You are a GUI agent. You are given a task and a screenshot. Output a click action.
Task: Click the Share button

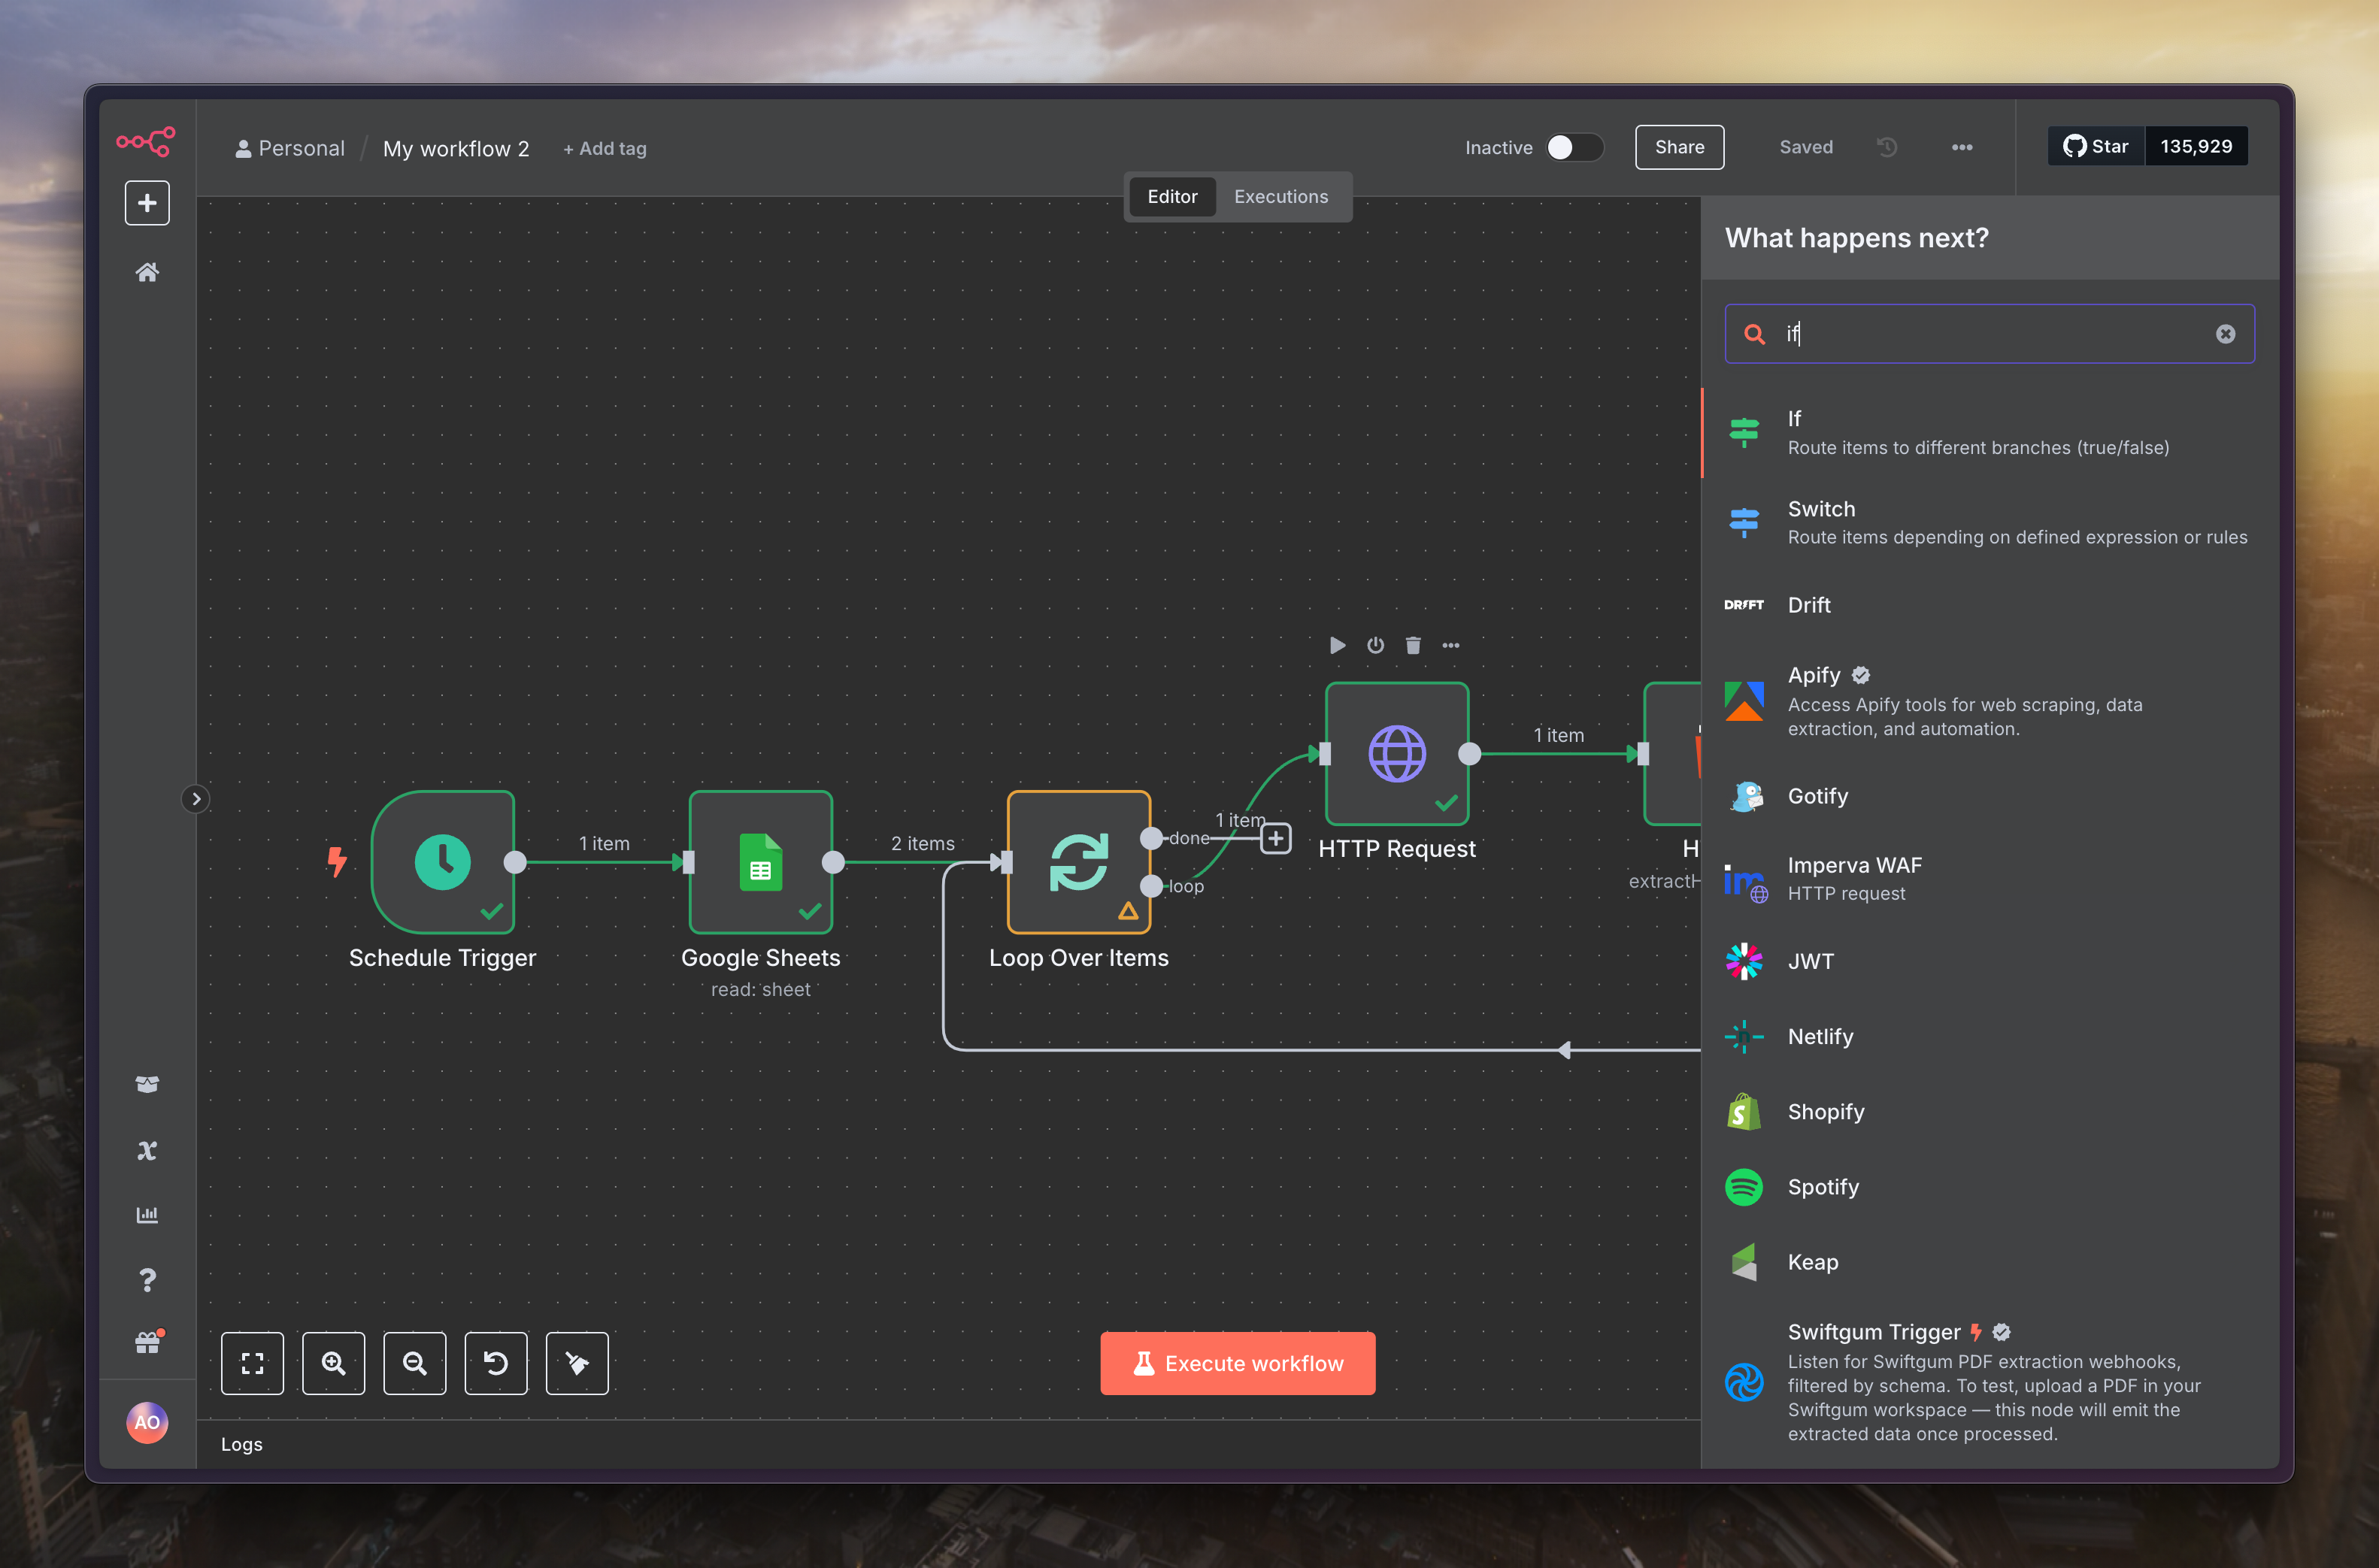click(1679, 147)
